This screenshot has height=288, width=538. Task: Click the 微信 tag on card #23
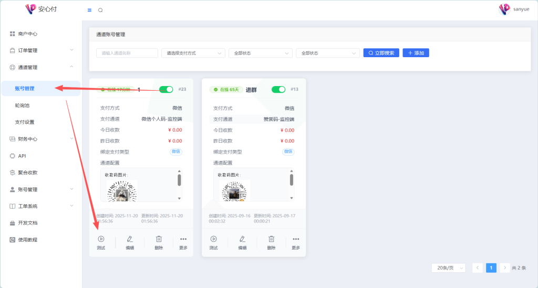(176, 152)
